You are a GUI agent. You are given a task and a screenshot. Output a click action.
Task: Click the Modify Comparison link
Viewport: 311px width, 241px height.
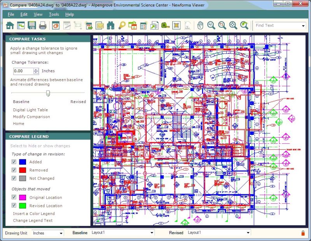[x=31, y=117]
